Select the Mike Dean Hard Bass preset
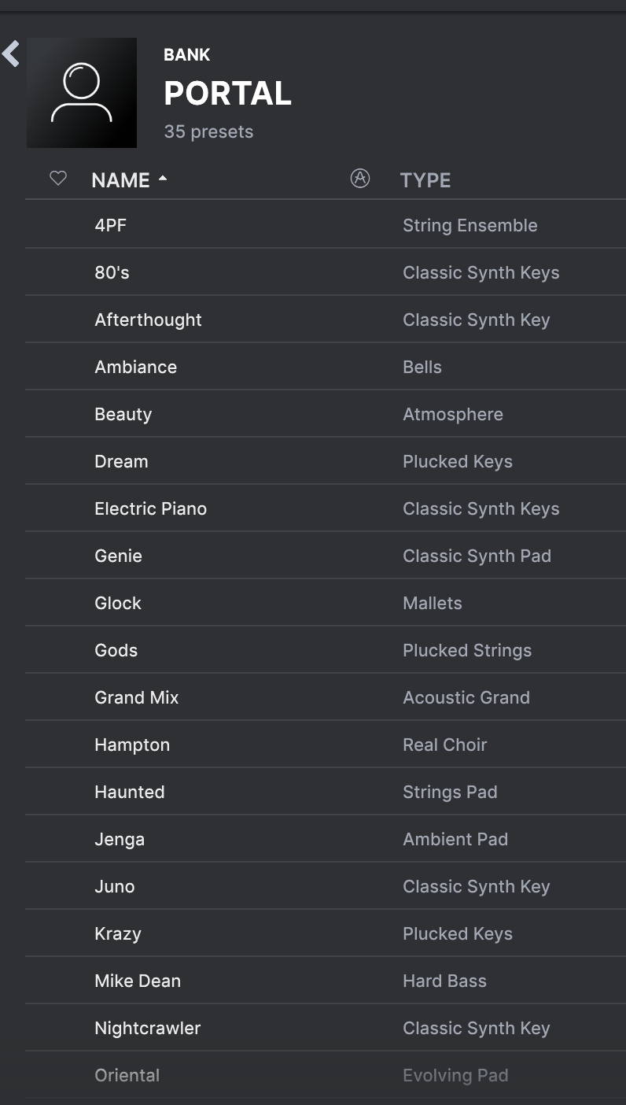The image size is (626, 1105). [x=326, y=981]
